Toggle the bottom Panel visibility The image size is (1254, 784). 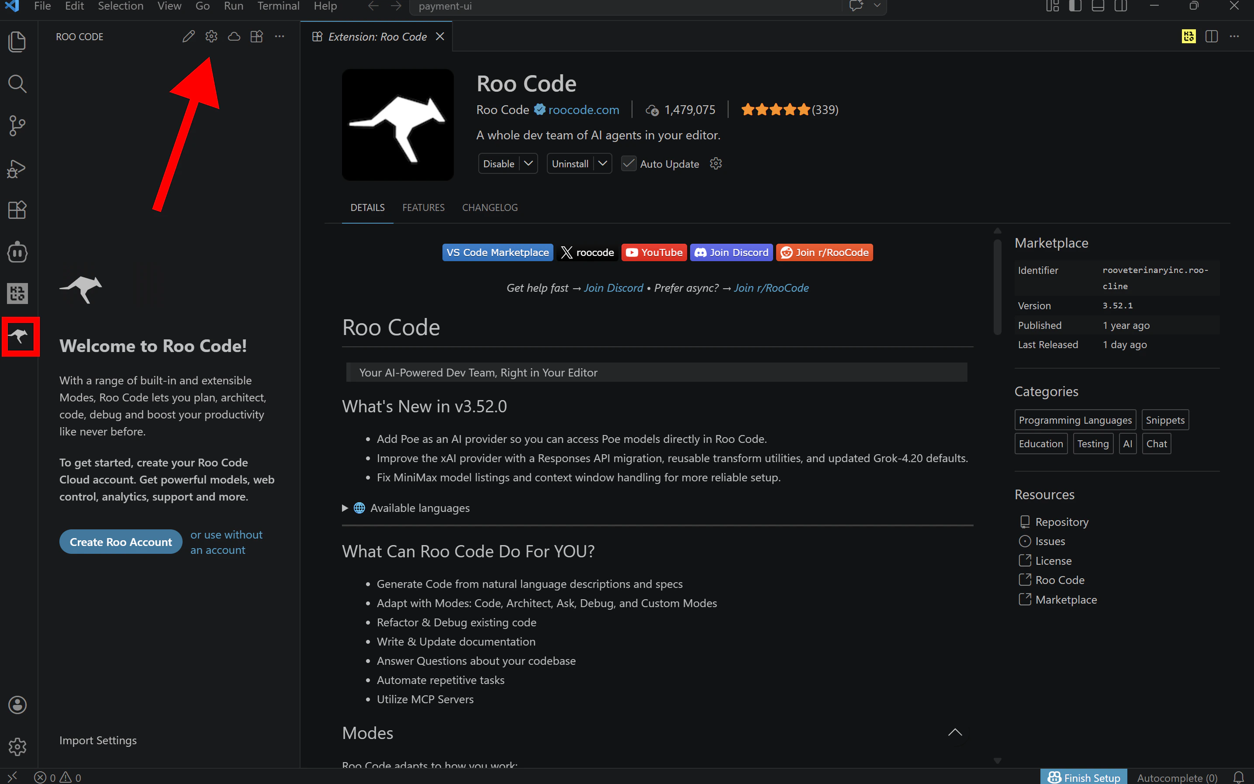point(1098,6)
